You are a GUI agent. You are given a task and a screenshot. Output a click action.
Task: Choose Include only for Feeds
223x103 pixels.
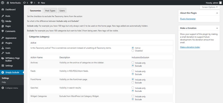[133, 71]
